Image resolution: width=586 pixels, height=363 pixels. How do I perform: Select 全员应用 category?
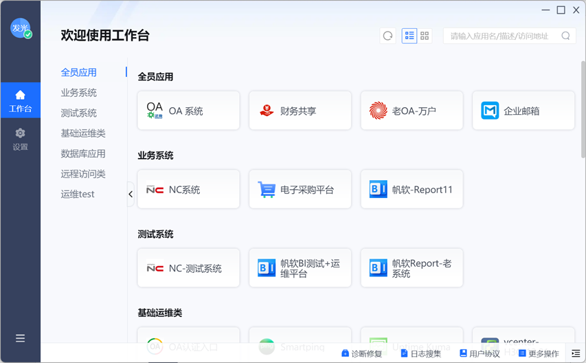(79, 72)
